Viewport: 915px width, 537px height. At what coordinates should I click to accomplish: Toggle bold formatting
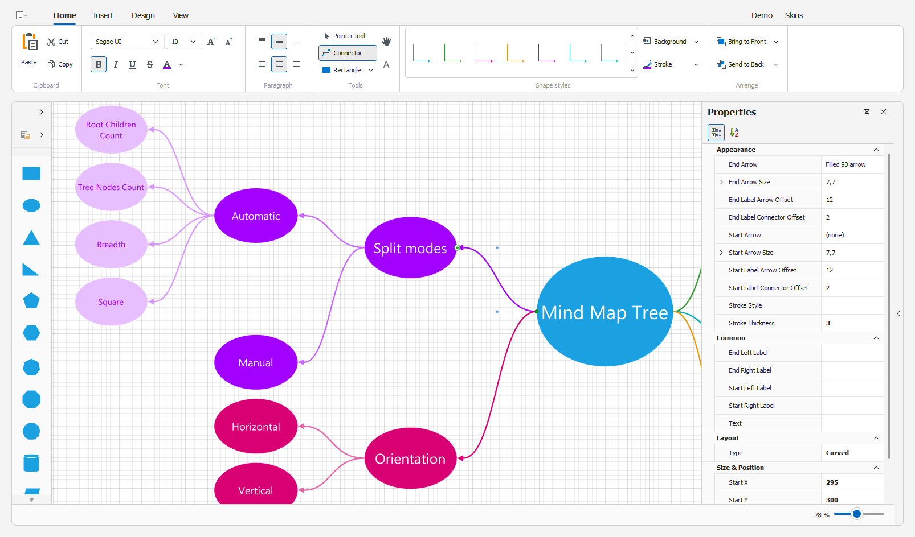(99, 64)
